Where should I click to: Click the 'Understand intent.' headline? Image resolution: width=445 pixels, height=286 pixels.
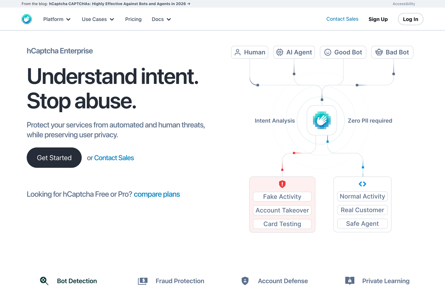[x=113, y=77]
